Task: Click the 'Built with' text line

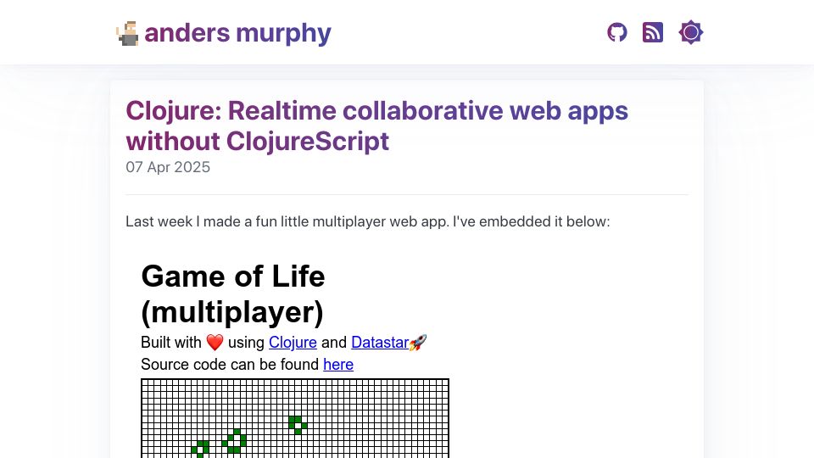Action: pos(284,342)
